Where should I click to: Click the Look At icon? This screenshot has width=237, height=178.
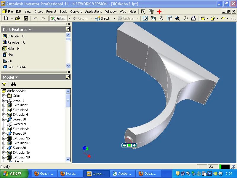(x=193, y=18)
